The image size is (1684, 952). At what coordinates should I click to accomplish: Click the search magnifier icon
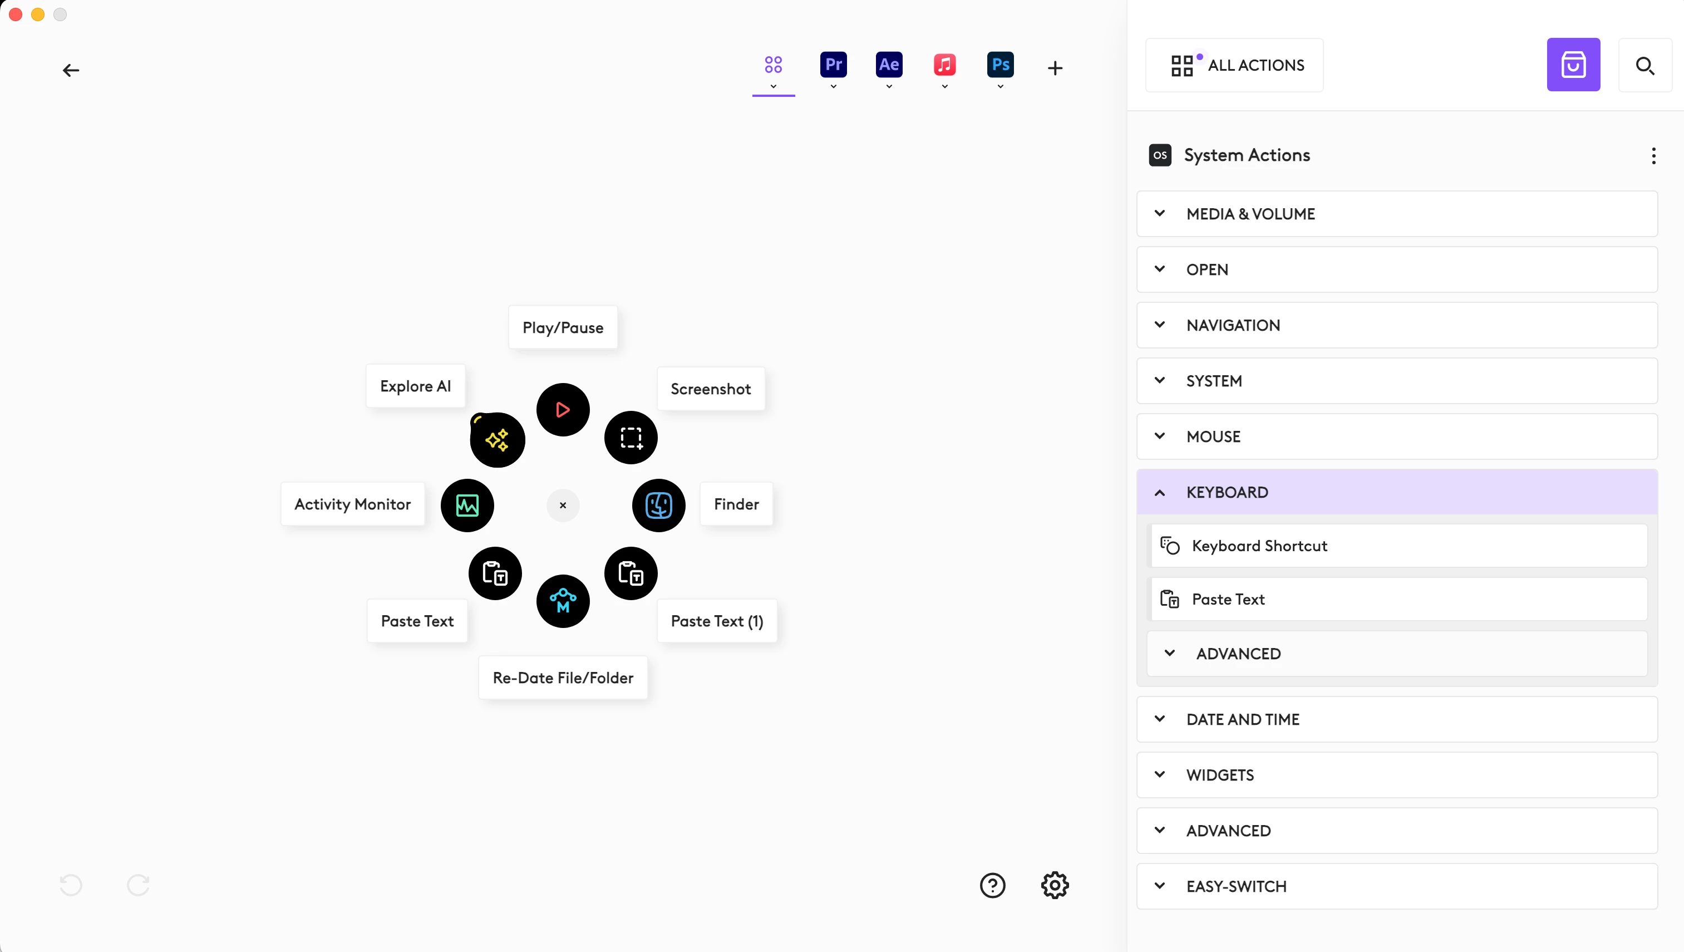[x=1645, y=65]
